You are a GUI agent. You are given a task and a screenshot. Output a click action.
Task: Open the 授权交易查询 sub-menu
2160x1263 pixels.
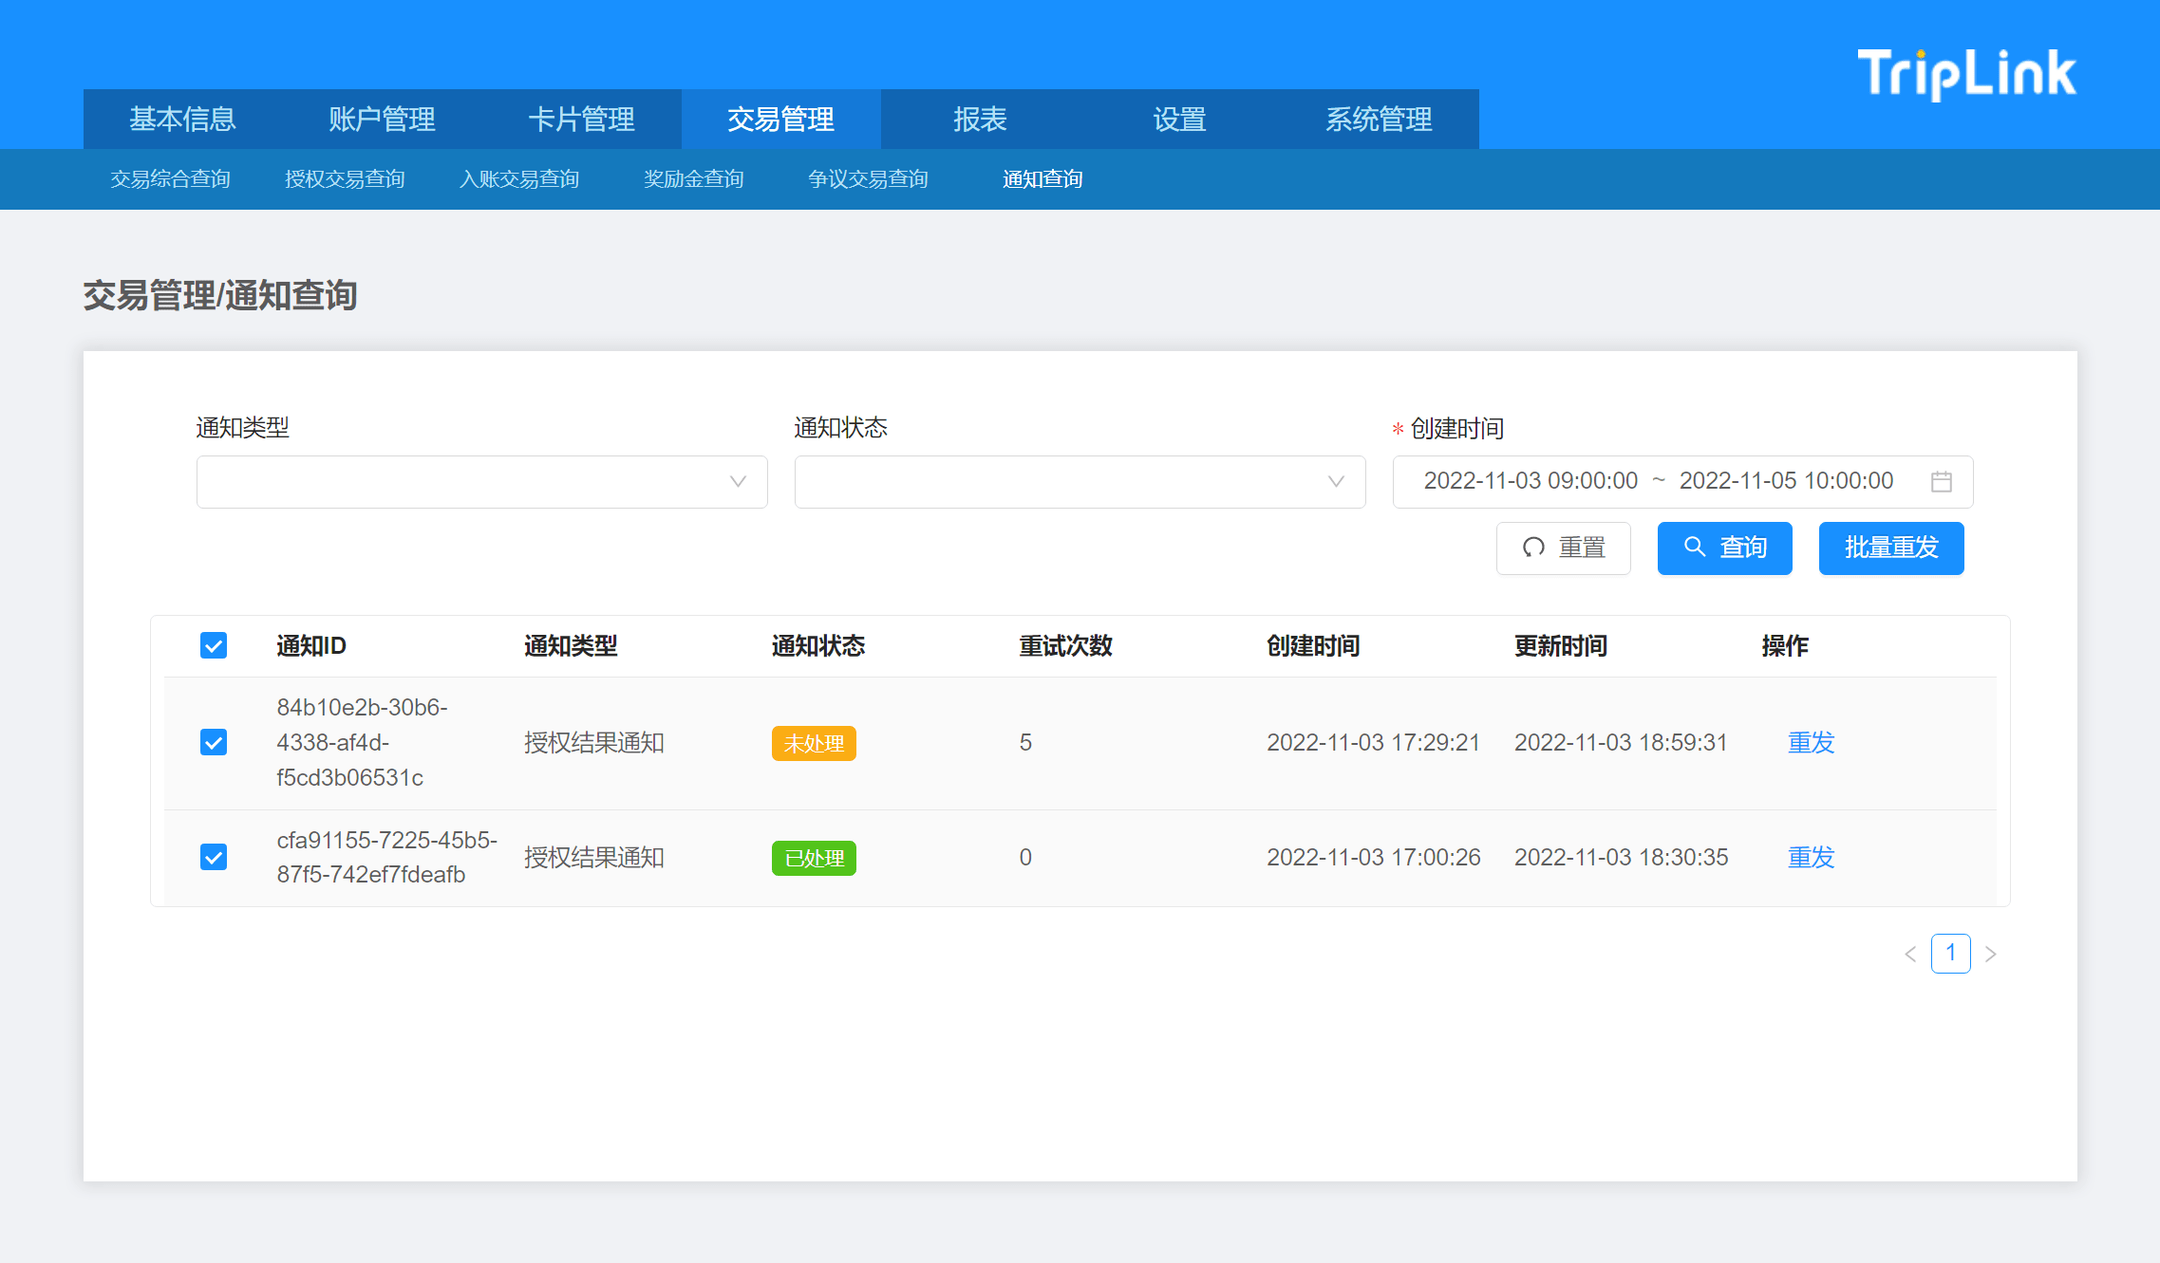(x=345, y=179)
